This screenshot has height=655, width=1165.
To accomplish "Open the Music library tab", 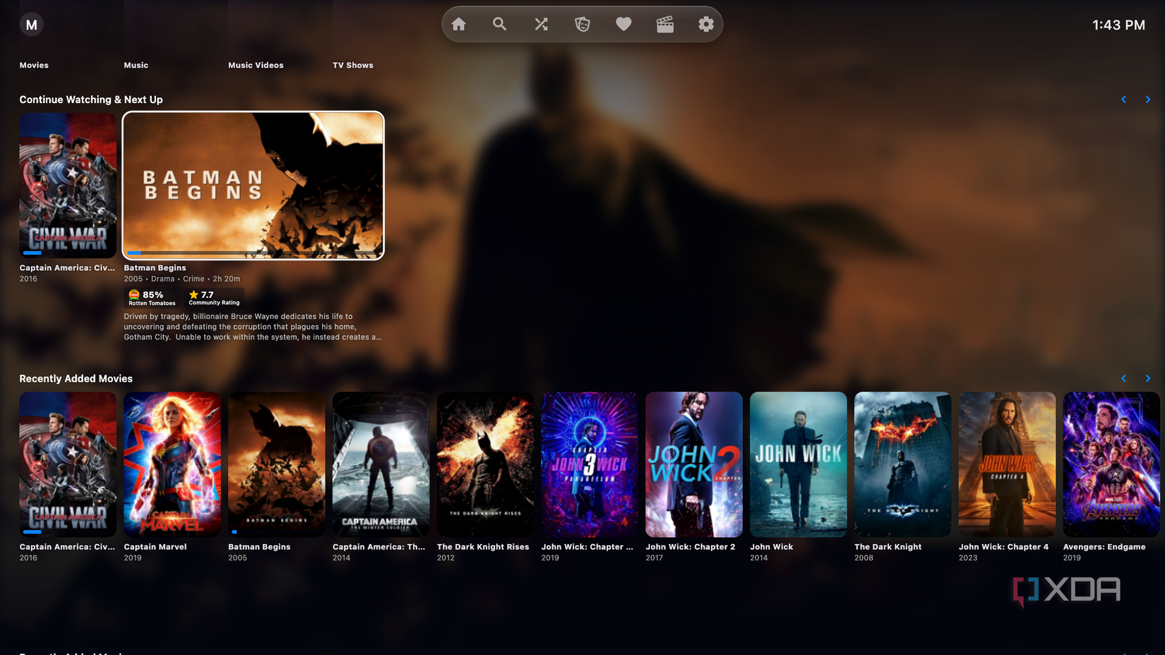I will [136, 65].
